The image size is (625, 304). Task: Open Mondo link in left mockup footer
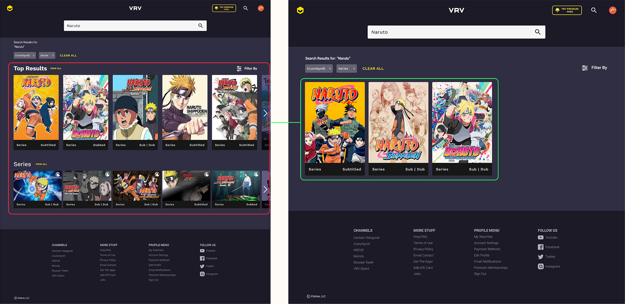56,266
